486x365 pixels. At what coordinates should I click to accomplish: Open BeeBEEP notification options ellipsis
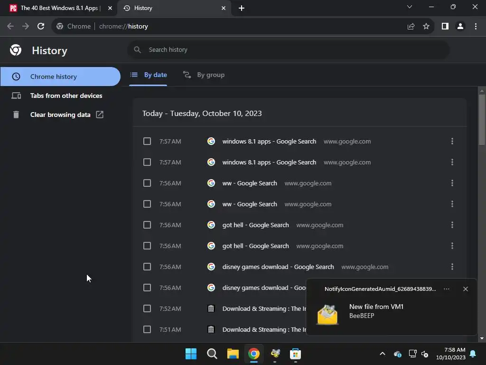click(446, 289)
